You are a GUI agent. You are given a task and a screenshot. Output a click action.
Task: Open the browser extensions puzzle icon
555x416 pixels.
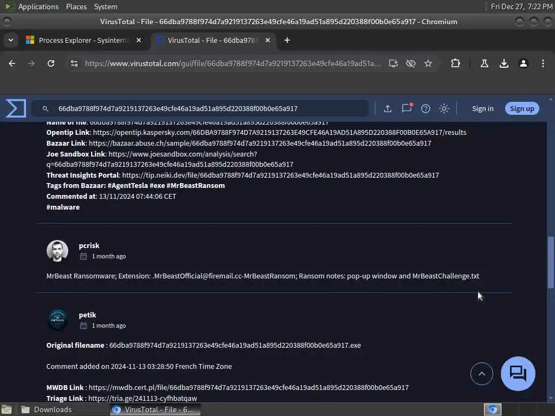(x=455, y=63)
